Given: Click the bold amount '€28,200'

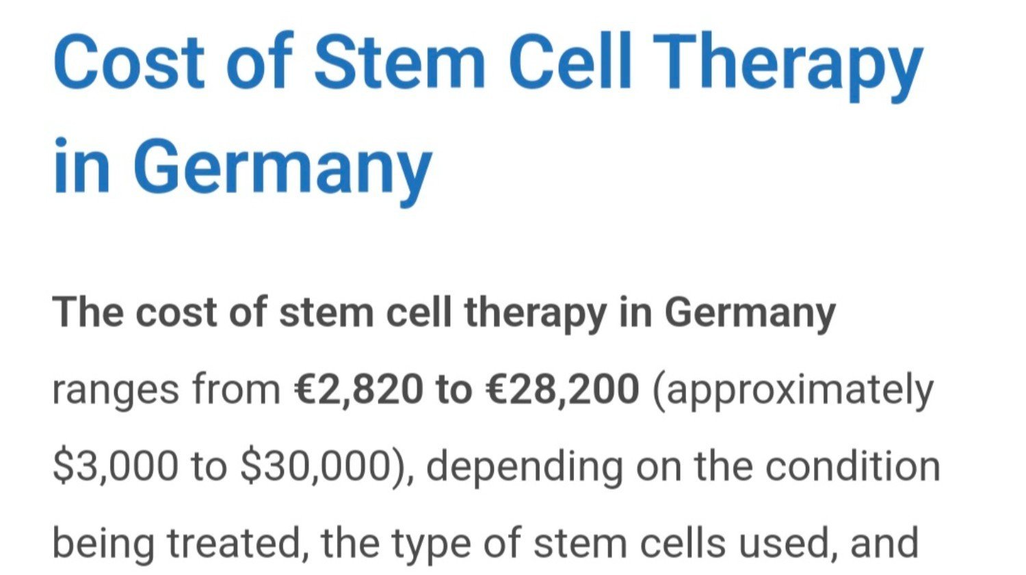Looking at the screenshot, I should 562,389.
